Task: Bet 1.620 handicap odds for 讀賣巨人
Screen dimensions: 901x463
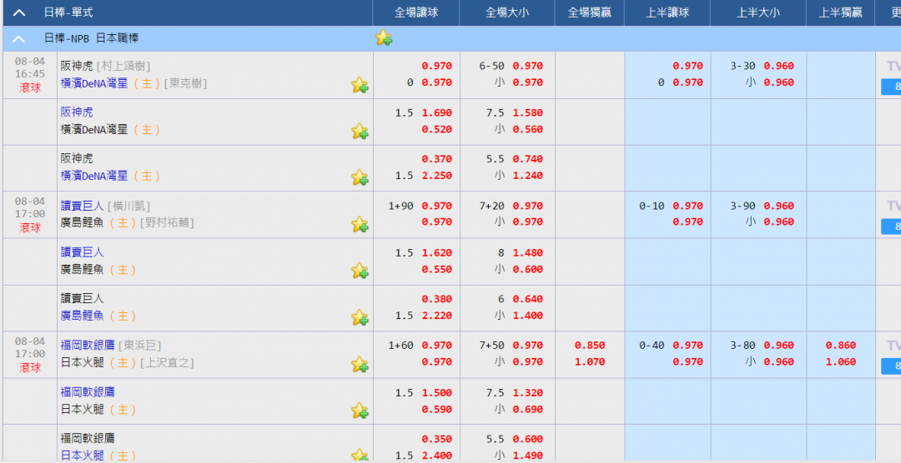Action: point(437,253)
